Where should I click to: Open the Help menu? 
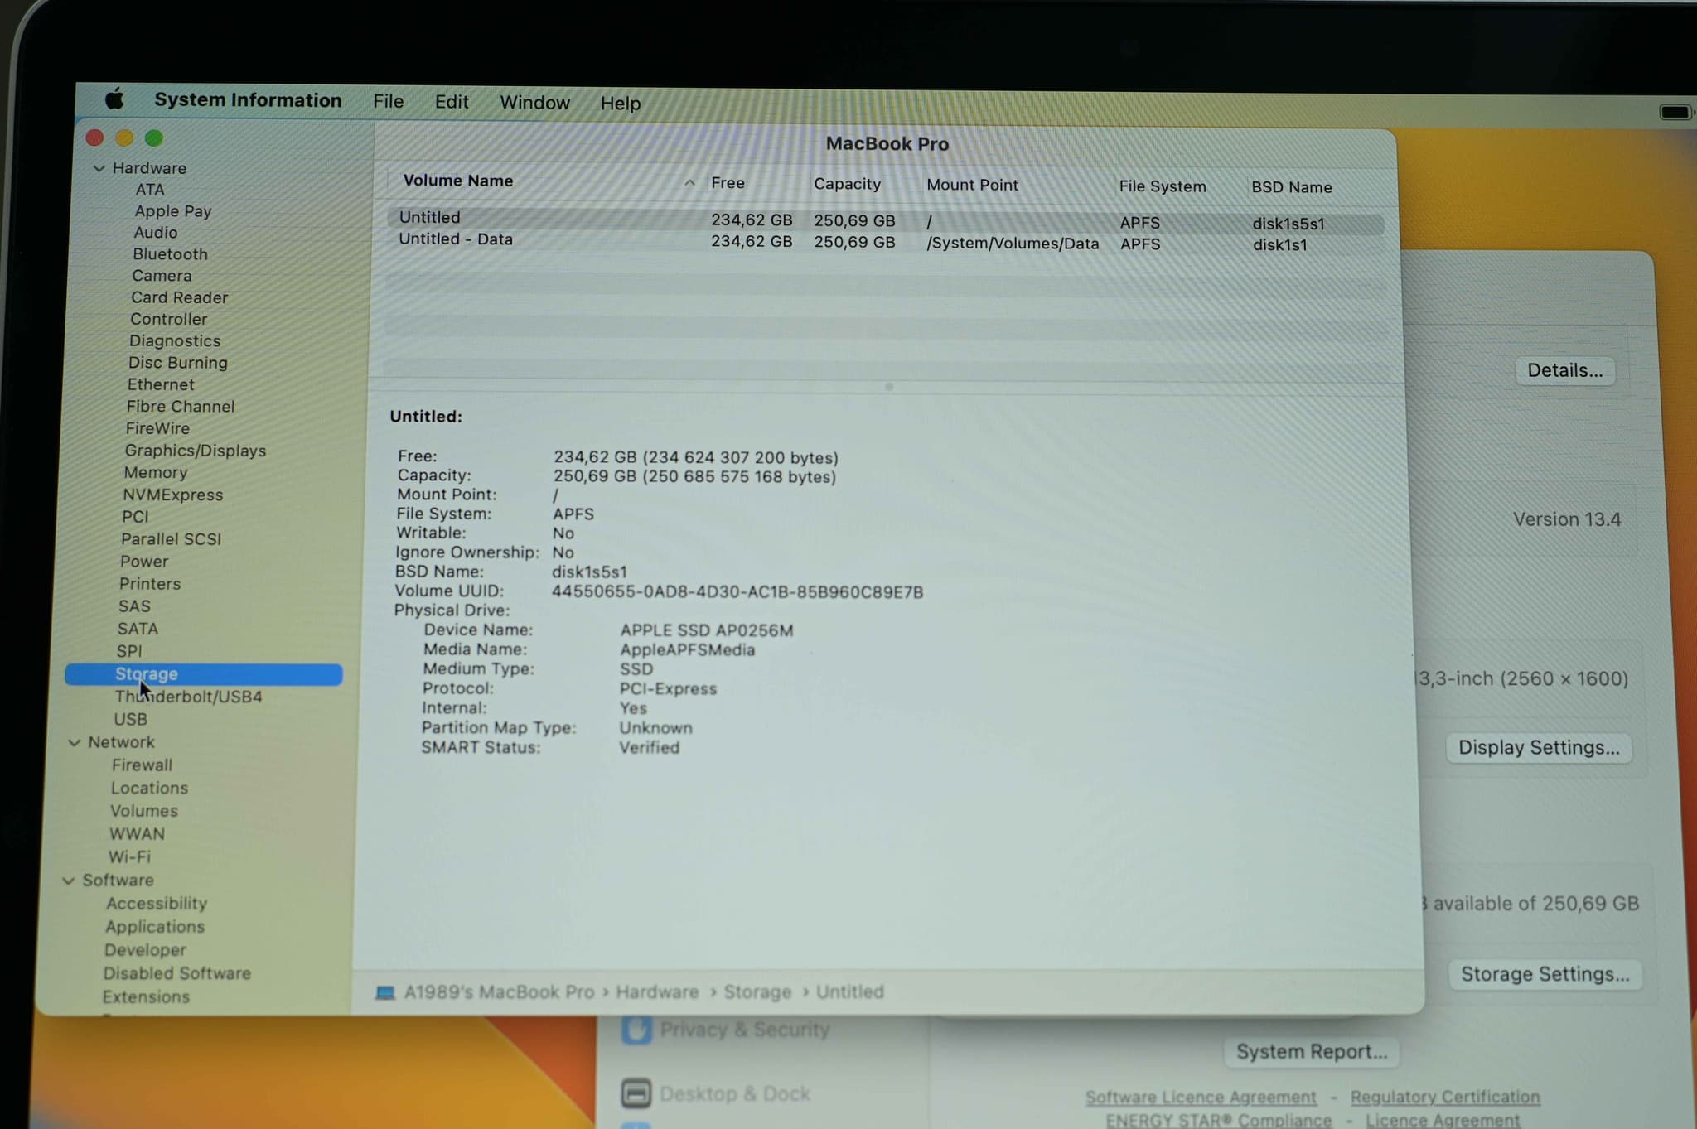pyautogui.click(x=621, y=104)
